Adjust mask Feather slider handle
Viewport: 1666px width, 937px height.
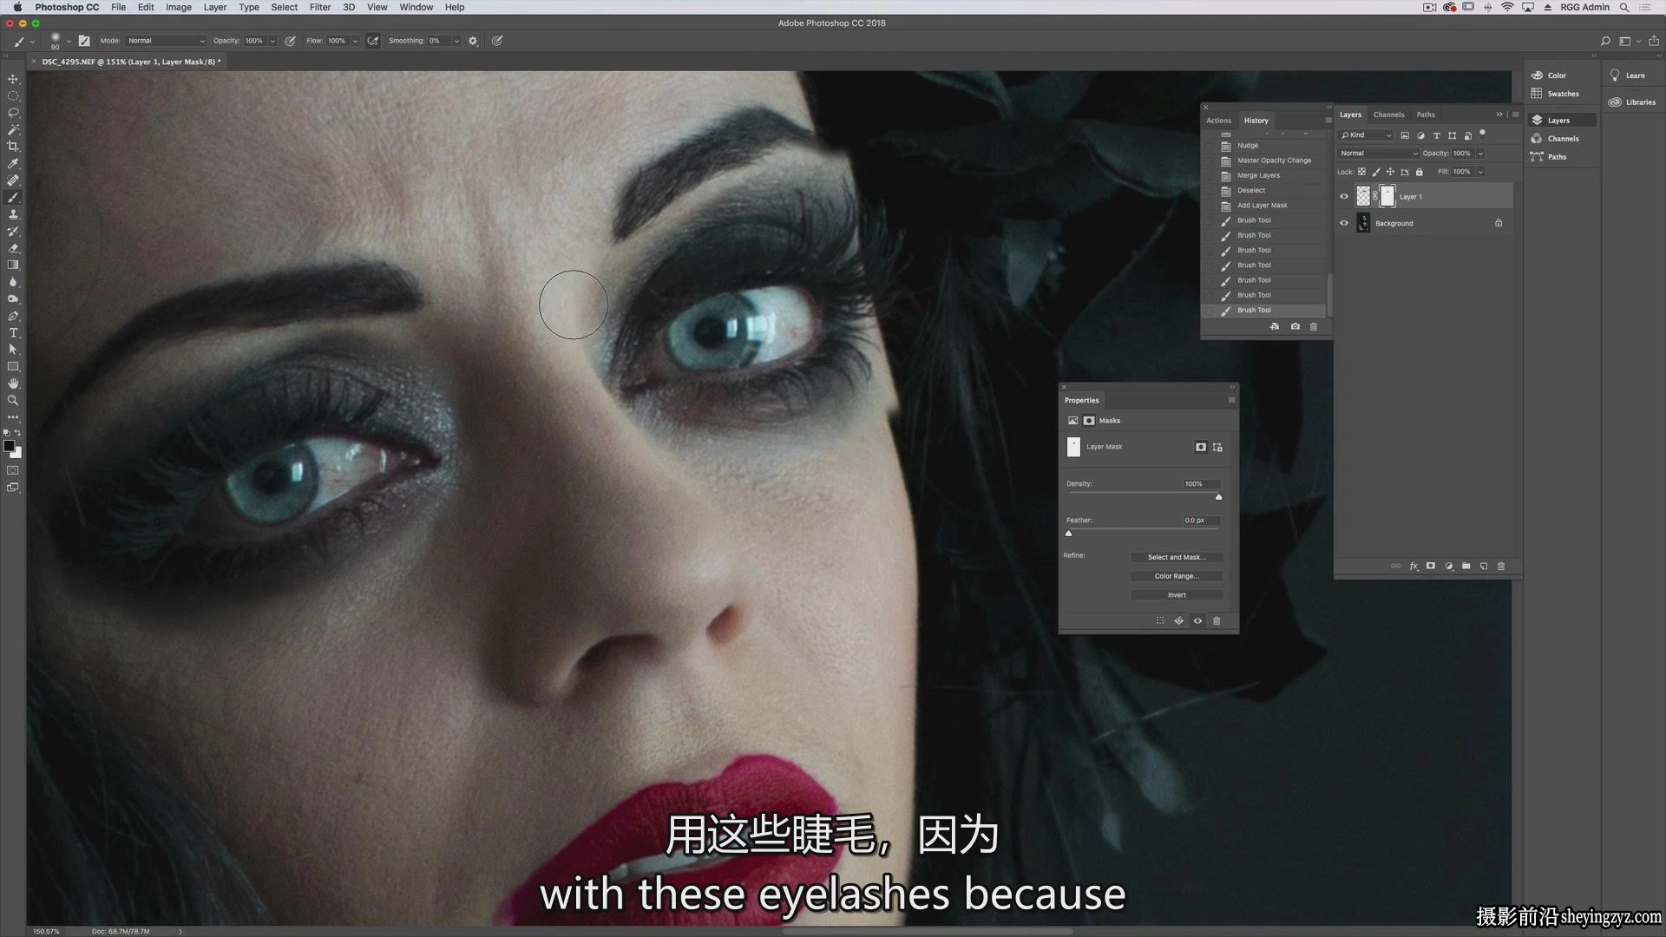(x=1069, y=534)
